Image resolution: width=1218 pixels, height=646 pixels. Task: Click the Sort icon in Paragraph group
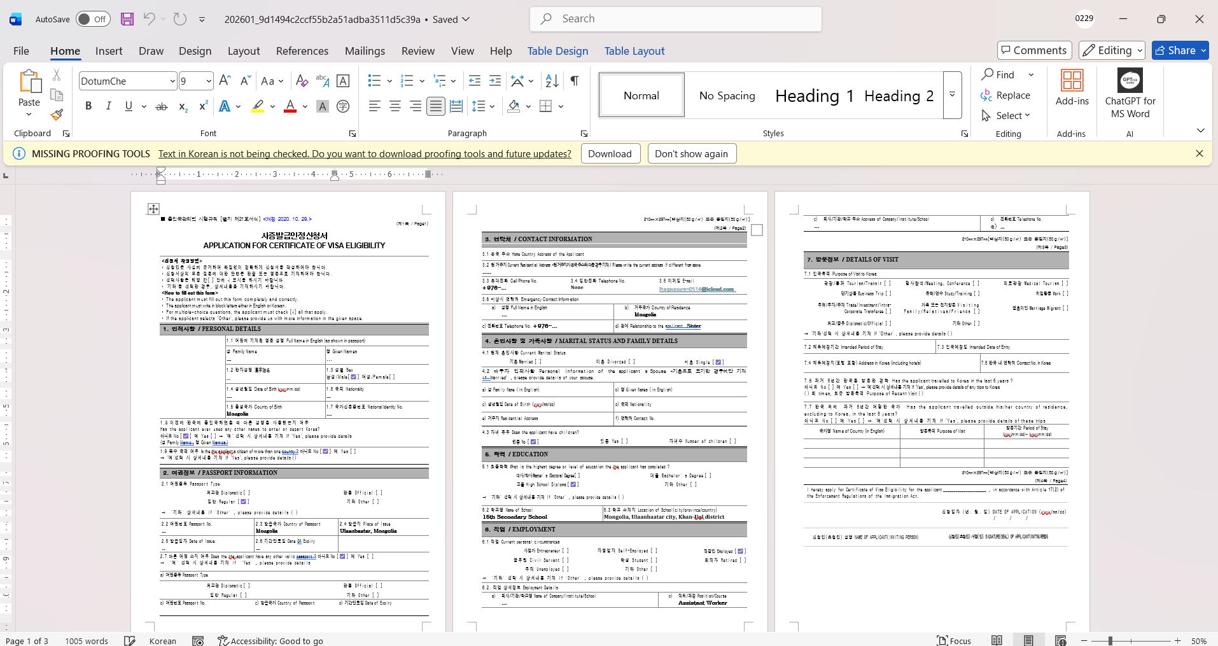pos(552,81)
